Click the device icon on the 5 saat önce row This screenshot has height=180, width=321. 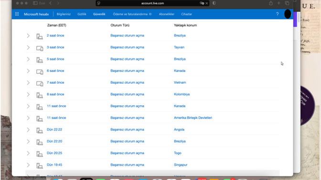click(40, 60)
